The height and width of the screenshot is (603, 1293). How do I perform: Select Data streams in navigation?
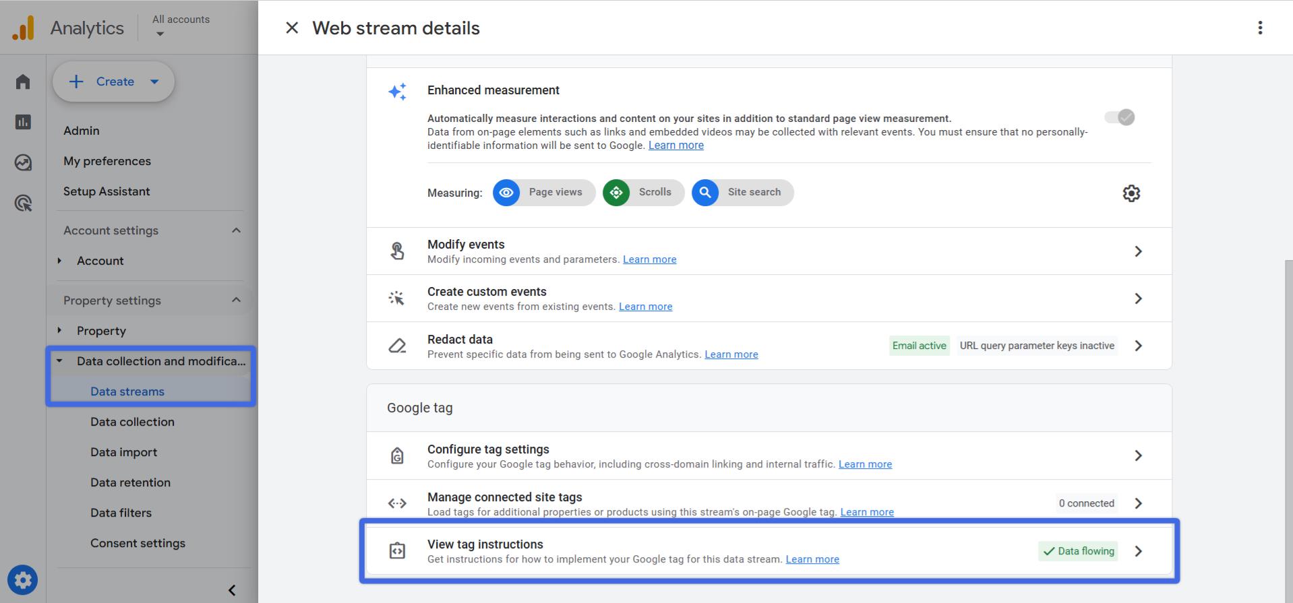127,391
